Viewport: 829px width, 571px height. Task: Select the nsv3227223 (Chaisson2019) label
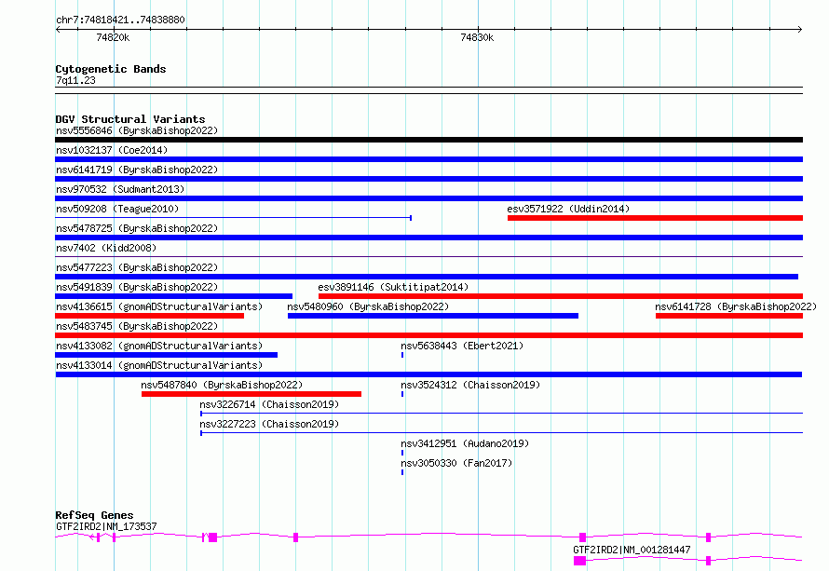coord(269,424)
